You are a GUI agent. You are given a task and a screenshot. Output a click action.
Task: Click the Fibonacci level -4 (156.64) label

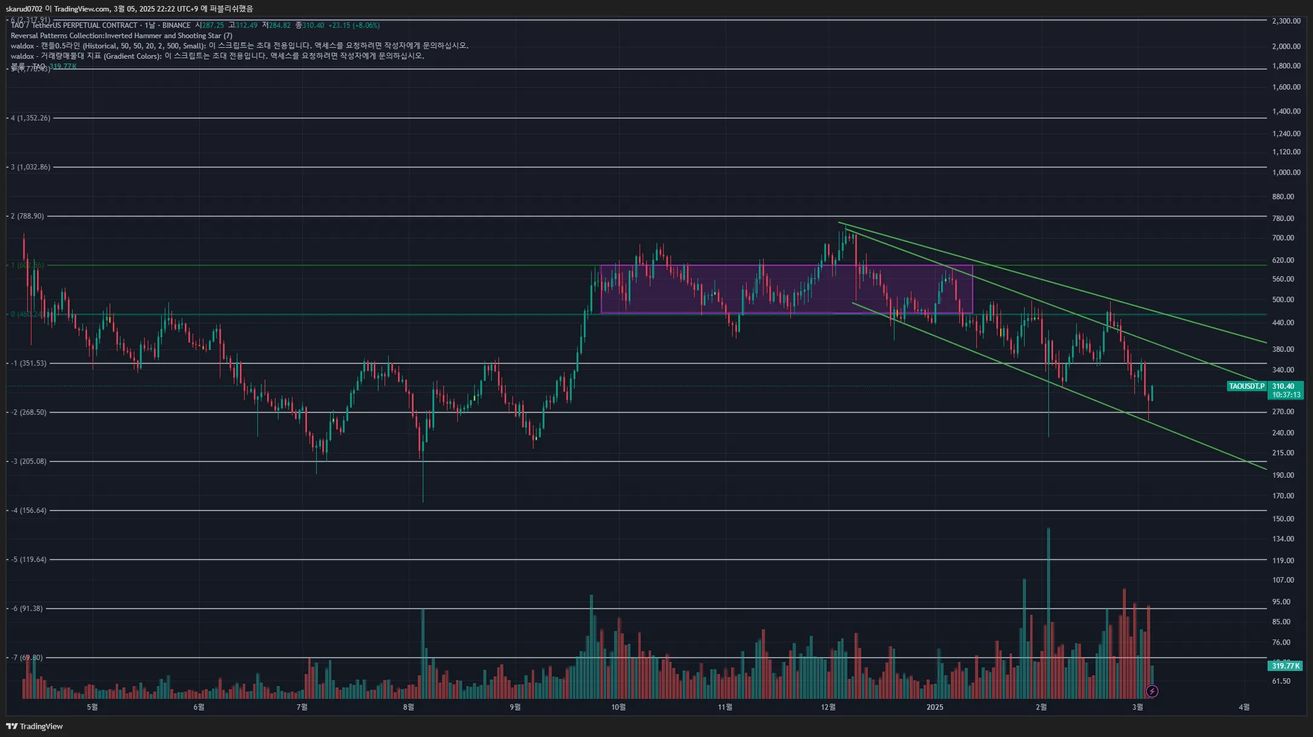[28, 511]
